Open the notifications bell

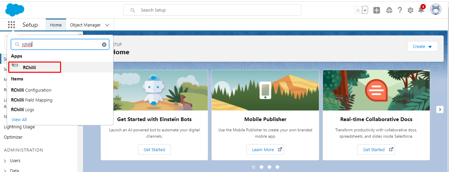pos(421,10)
